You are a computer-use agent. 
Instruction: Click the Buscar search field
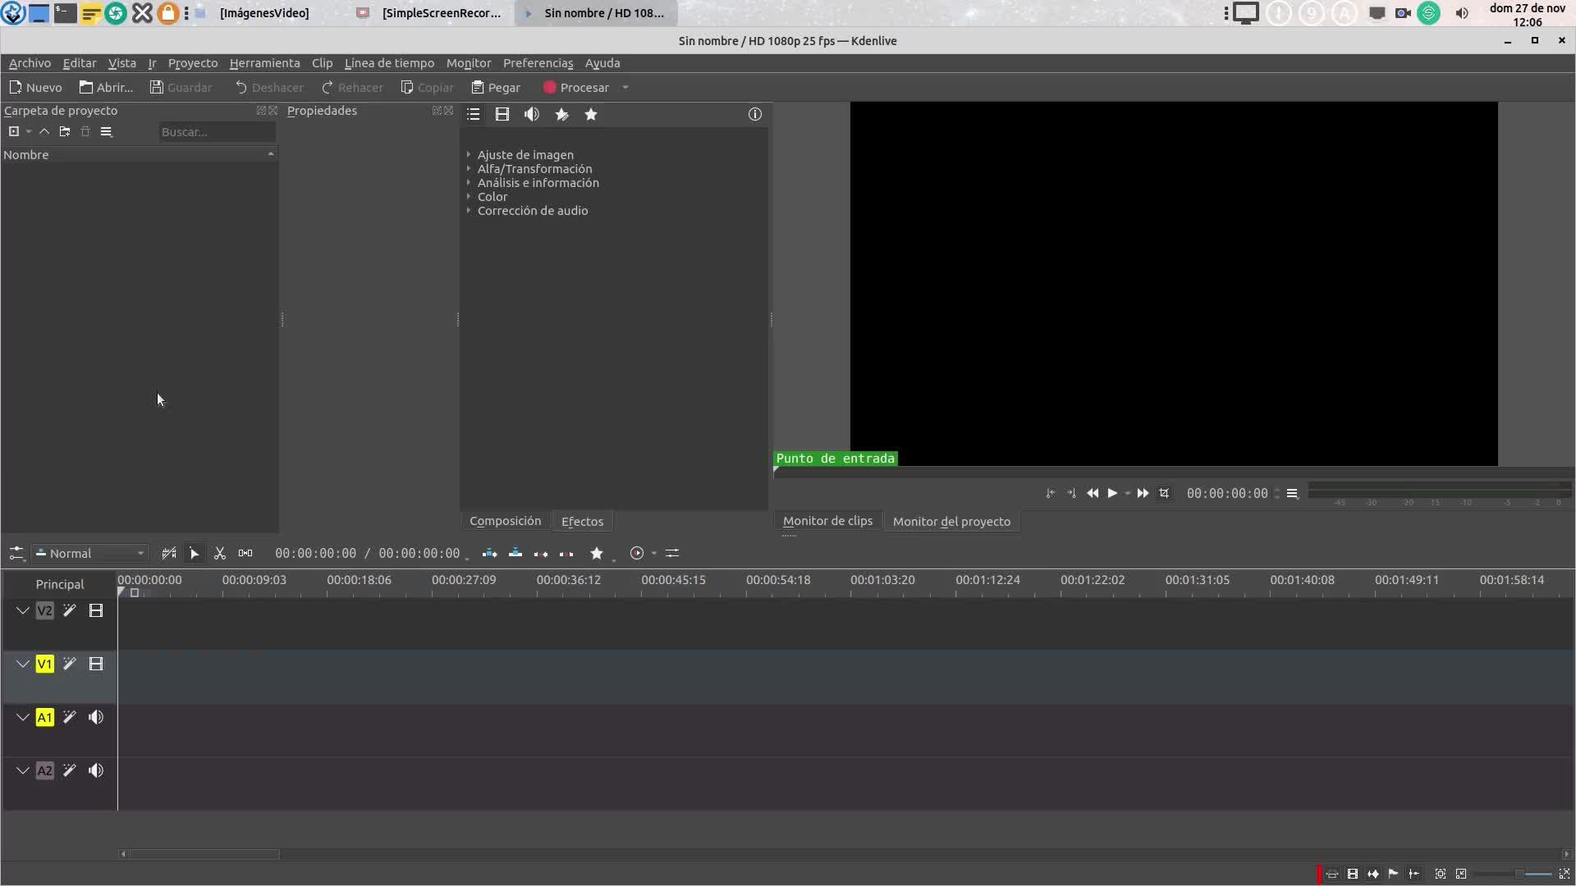tap(216, 132)
